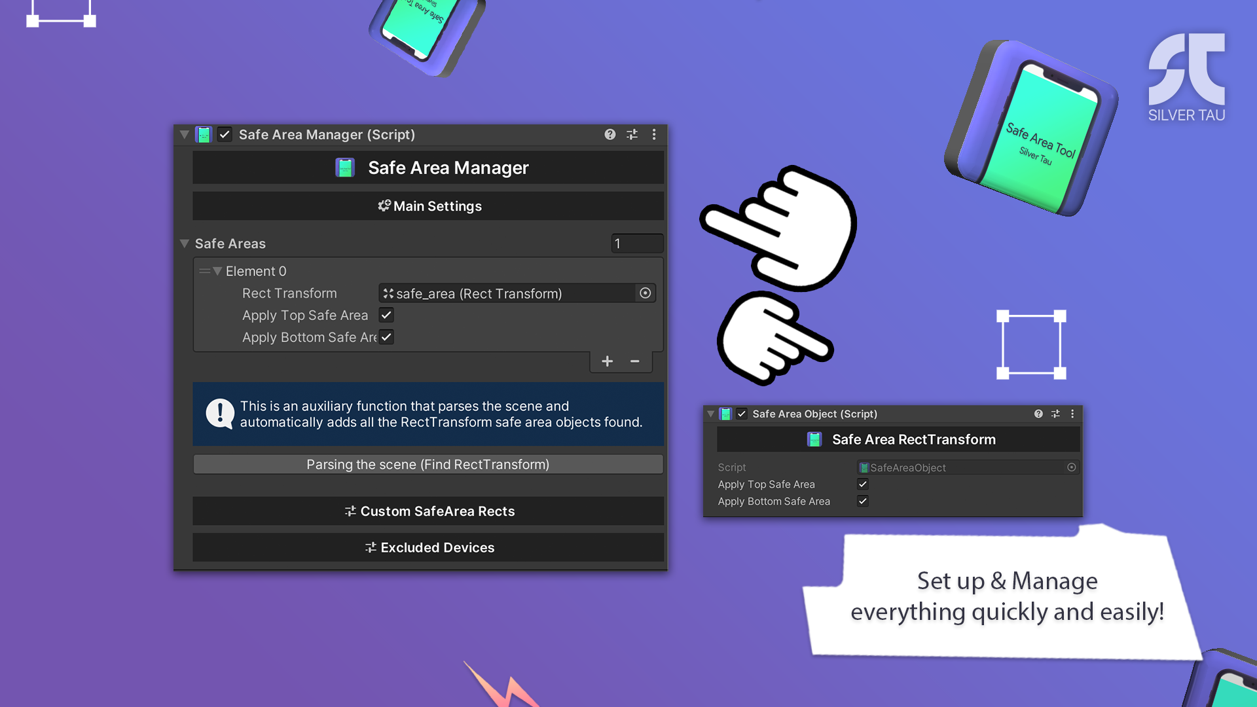Screen dimensions: 1257x707
Task: Collapse the Element 0 foldout
Action: 217,271
